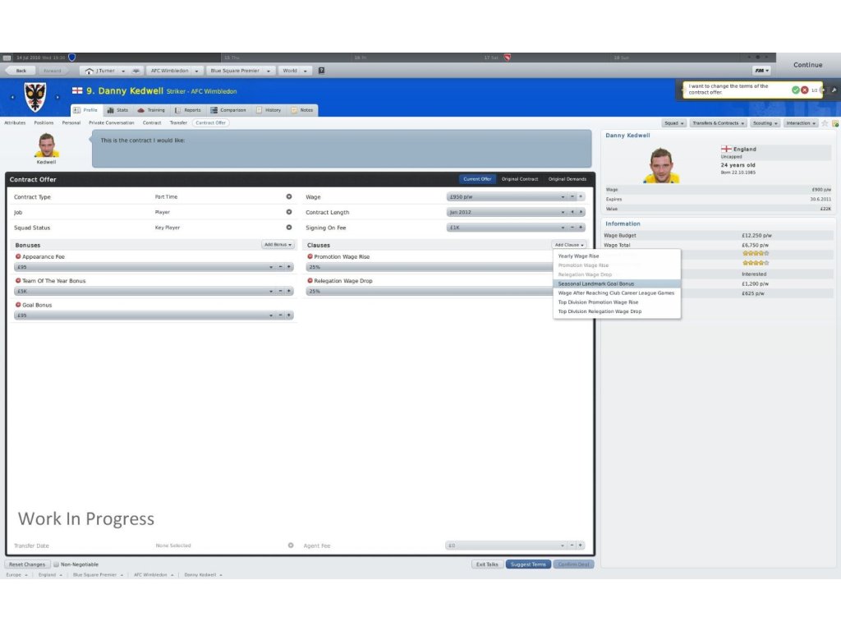Click the AFC Wimbledon club crest
The width and height of the screenshot is (841, 631).
point(34,97)
